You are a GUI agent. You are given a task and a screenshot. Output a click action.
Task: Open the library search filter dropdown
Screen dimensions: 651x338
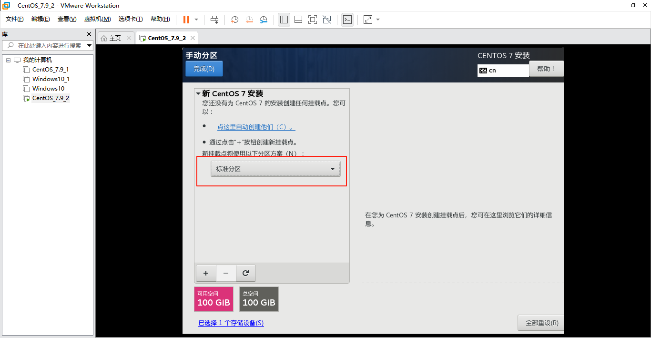pyautogui.click(x=90, y=46)
